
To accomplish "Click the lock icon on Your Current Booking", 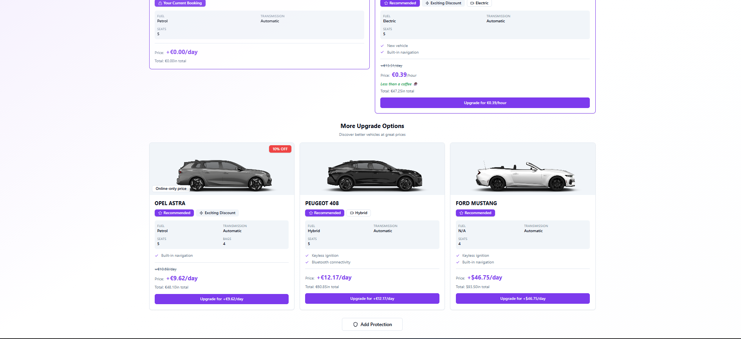I will [160, 3].
